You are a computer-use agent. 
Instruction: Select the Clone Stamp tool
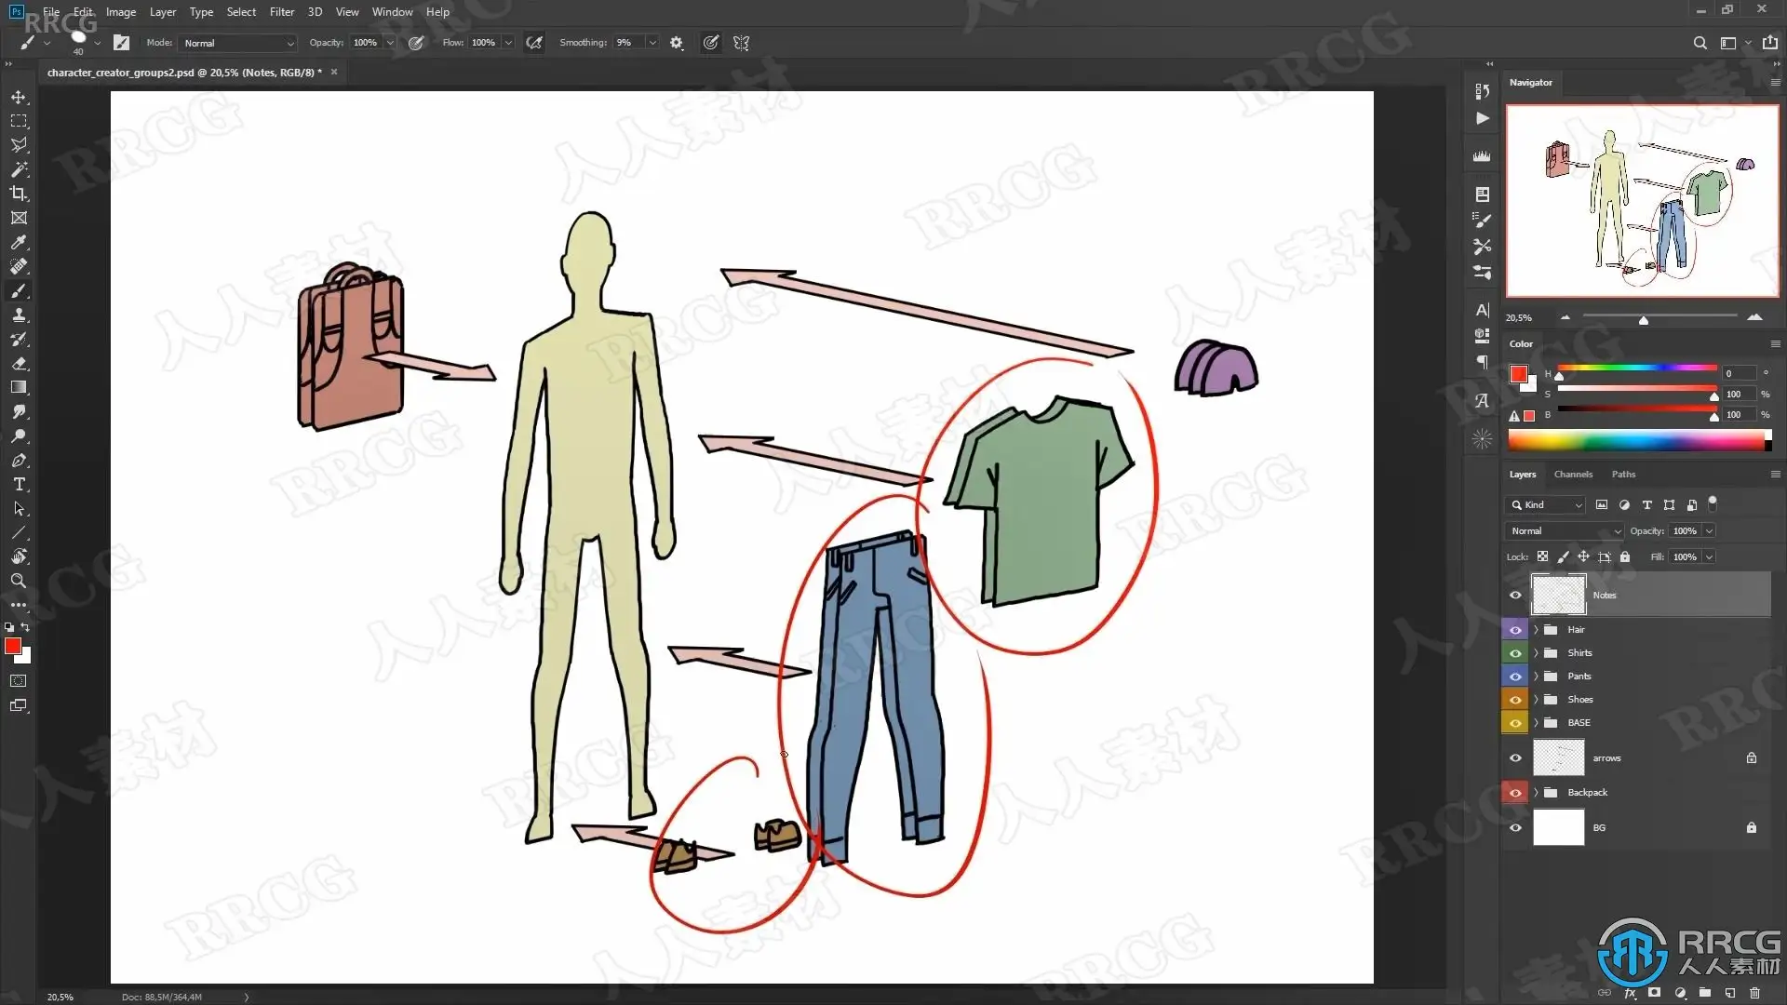point(19,315)
